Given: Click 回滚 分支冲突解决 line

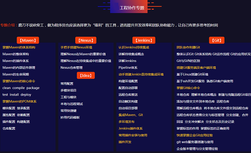Looking at the screenshot, I should click(x=190, y=122).
